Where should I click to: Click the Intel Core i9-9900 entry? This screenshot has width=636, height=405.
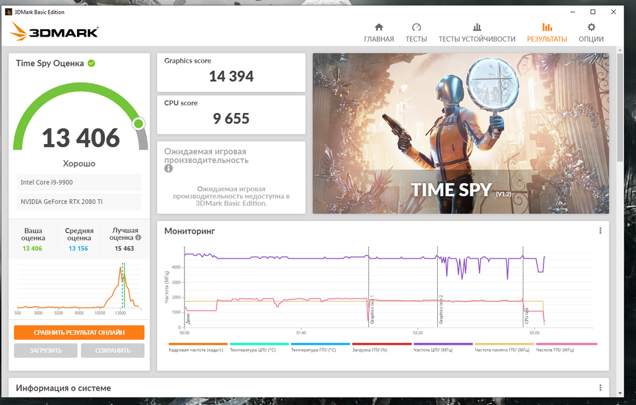click(79, 182)
